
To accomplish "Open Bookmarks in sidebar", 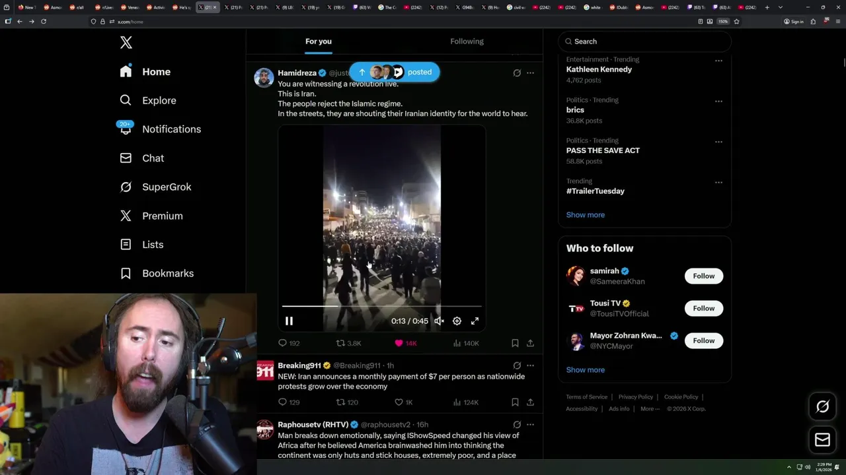I will coord(157,273).
